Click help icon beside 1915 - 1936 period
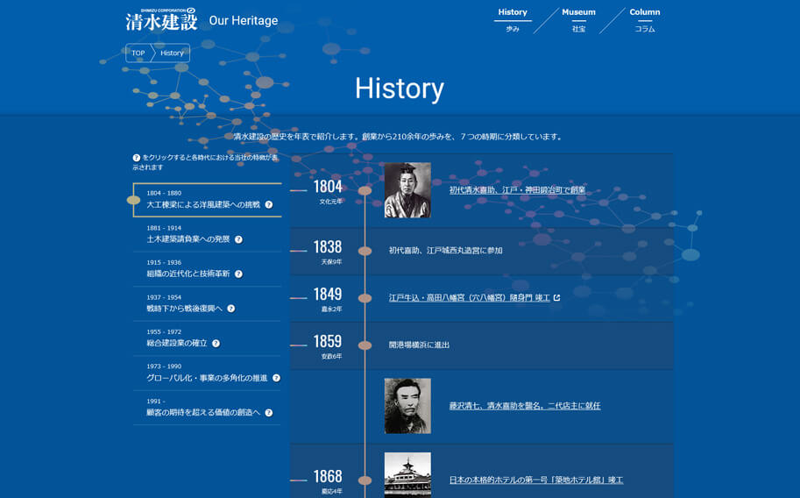This screenshot has width=800, height=498. click(x=238, y=274)
